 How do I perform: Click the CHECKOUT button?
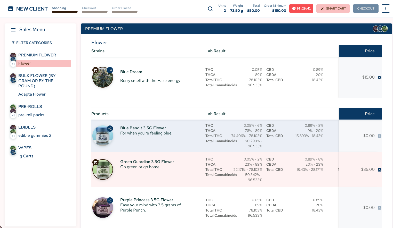click(366, 9)
